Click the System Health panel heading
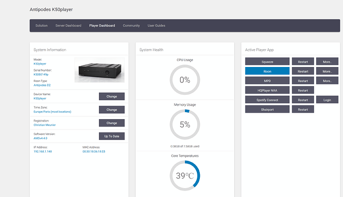This screenshot has width=343, height=197. (152, 50)
